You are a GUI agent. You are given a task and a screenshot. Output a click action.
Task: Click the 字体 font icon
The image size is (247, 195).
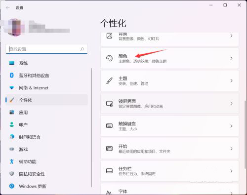click(109, 193)
